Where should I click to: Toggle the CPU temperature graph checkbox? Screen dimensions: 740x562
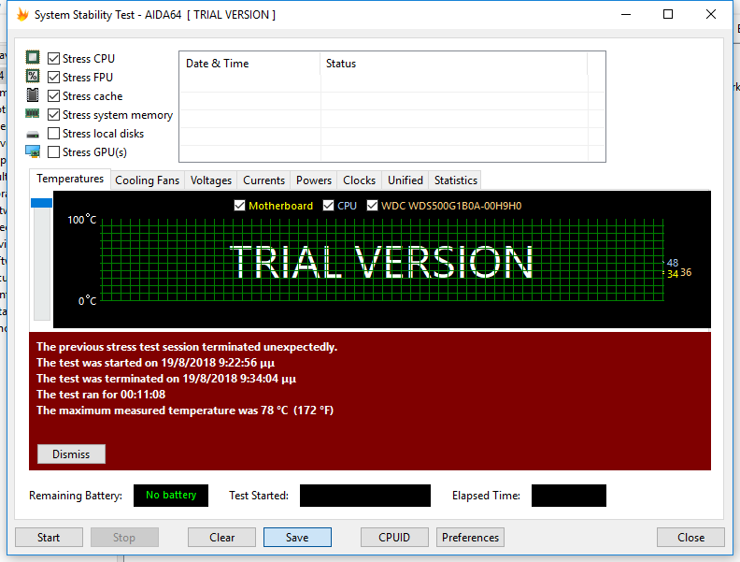pos(329,206)
